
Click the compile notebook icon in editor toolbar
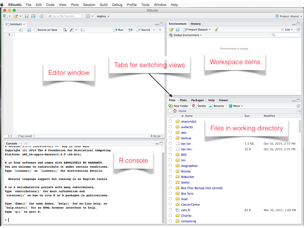click(x=83, y=30)
